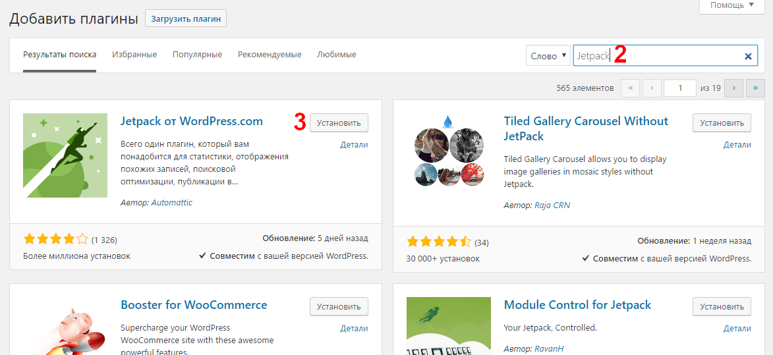773x355 pixels.
Task: Install Booster for WooCommerce plugin
Action: 339,306
